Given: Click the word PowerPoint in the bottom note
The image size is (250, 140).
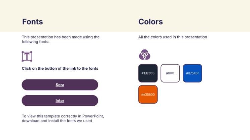Looking at the screenshot, I should pos(93,116).
